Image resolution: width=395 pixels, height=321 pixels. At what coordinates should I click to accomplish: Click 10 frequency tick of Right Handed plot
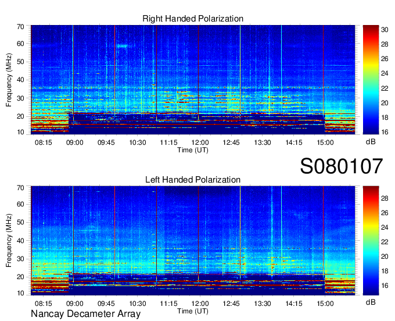point(21,132)
